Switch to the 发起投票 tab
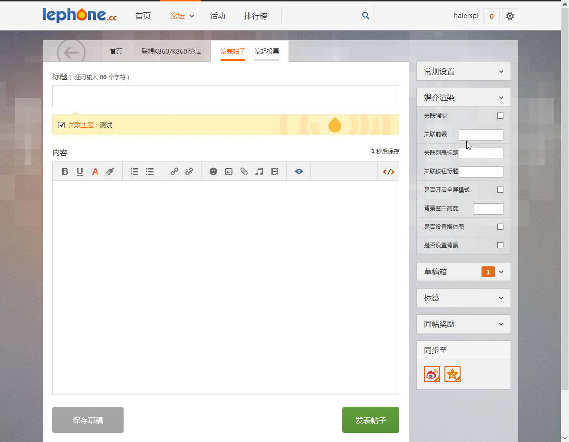Image resolution: width=569 pixels, height=442 pixels. tap(267, 51)
